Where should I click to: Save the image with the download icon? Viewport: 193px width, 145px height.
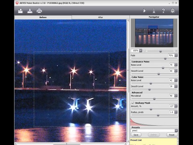(30, 11)
